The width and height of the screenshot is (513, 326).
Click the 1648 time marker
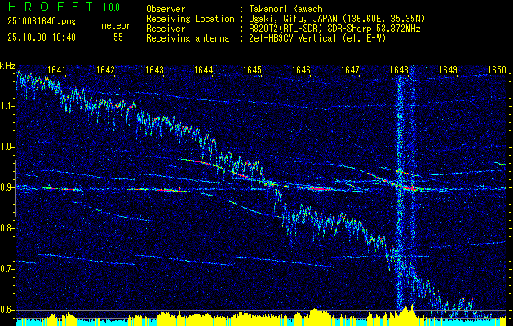[399, 69]
